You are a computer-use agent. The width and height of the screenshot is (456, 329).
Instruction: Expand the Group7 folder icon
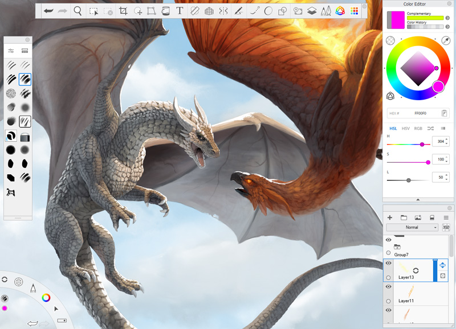(x=397, y=247)
